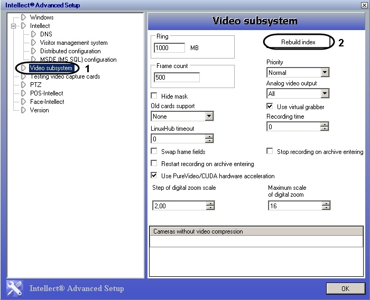Open MSDE (MS SQL) configuration node
This screenshot has width=370, height=300.
click(x=78, y=60)
